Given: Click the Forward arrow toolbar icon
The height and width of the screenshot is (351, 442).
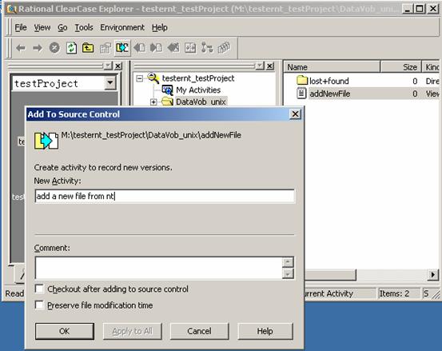Looking at the screenshot, I should (x=38, y=48).
